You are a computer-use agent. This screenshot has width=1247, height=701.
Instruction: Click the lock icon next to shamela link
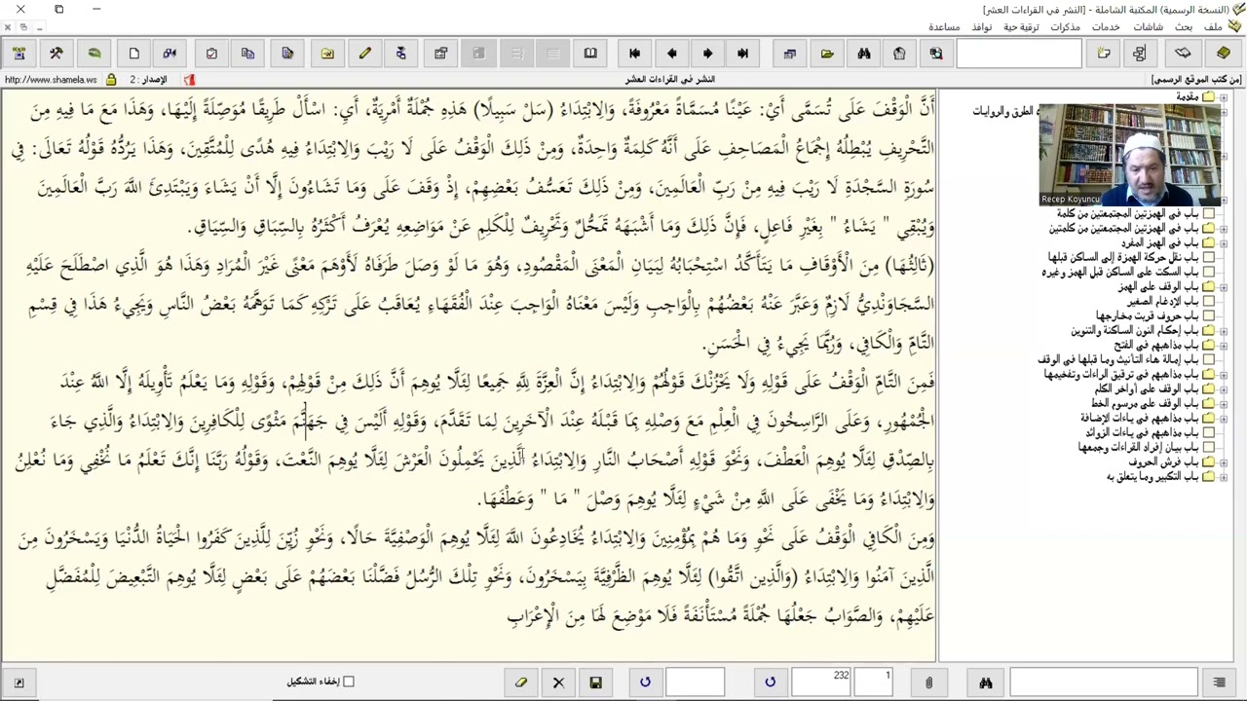[x=111, y=80]
